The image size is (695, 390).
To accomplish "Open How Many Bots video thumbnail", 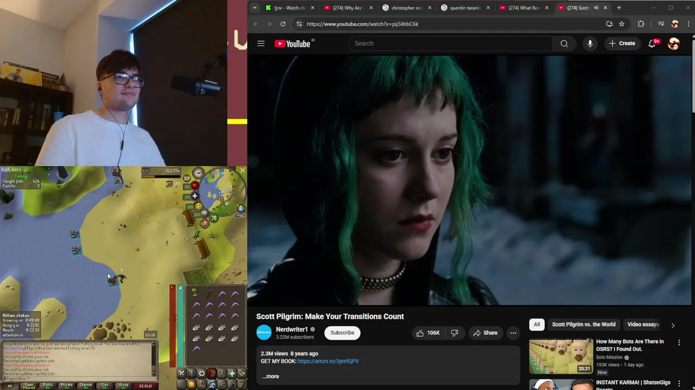I will point(561,356).
